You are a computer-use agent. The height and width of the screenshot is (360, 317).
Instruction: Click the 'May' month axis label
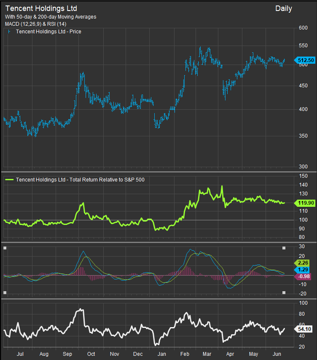tap(253, 354)
